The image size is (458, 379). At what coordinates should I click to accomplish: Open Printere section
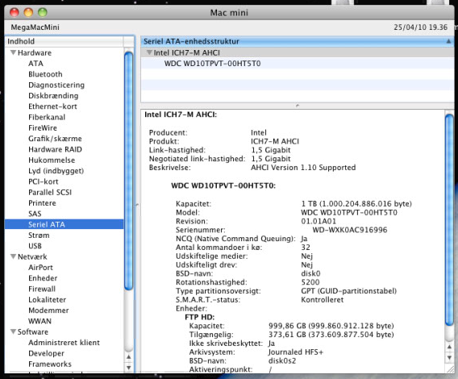click(x=42, y=203)
